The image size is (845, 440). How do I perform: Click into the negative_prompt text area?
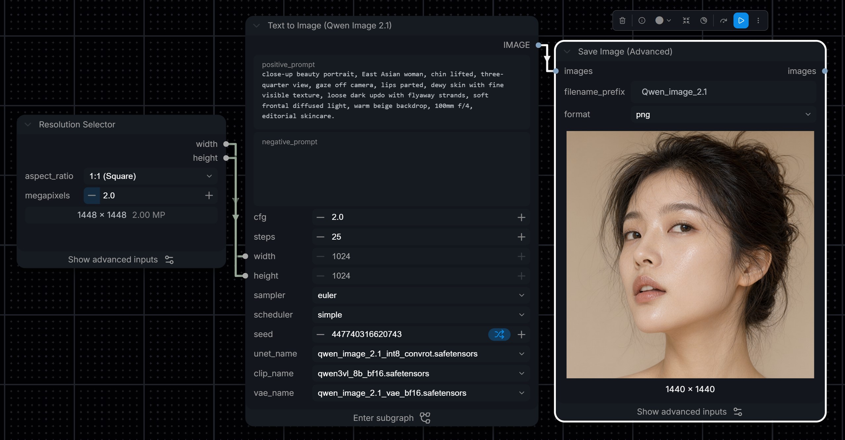coord(392,169)
